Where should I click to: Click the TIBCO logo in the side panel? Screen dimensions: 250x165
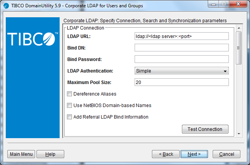(33, 39)
